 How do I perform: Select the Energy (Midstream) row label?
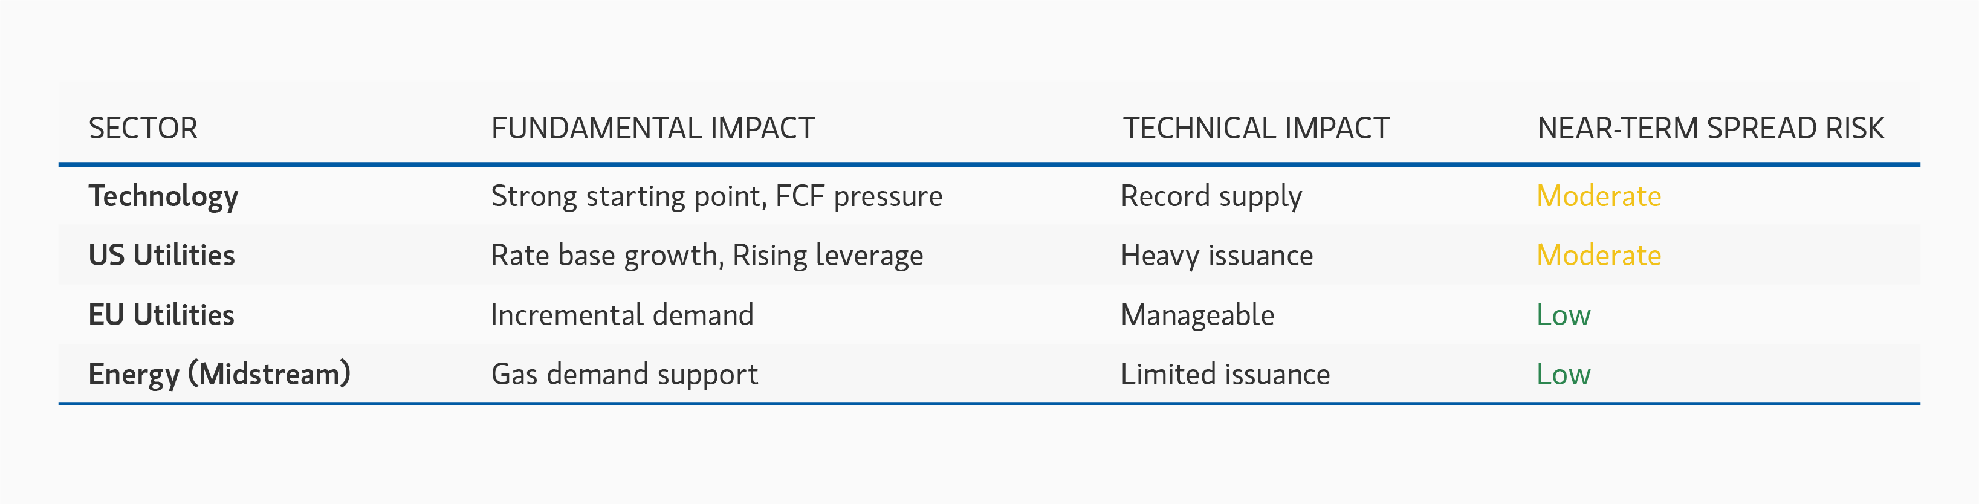point(219,374)
